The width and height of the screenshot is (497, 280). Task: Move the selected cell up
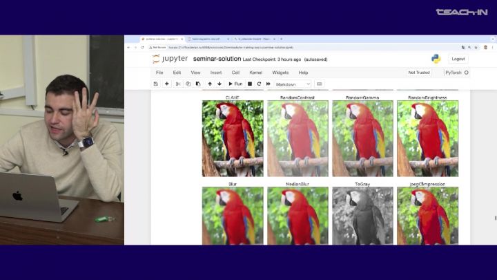[x=210, y=84]
